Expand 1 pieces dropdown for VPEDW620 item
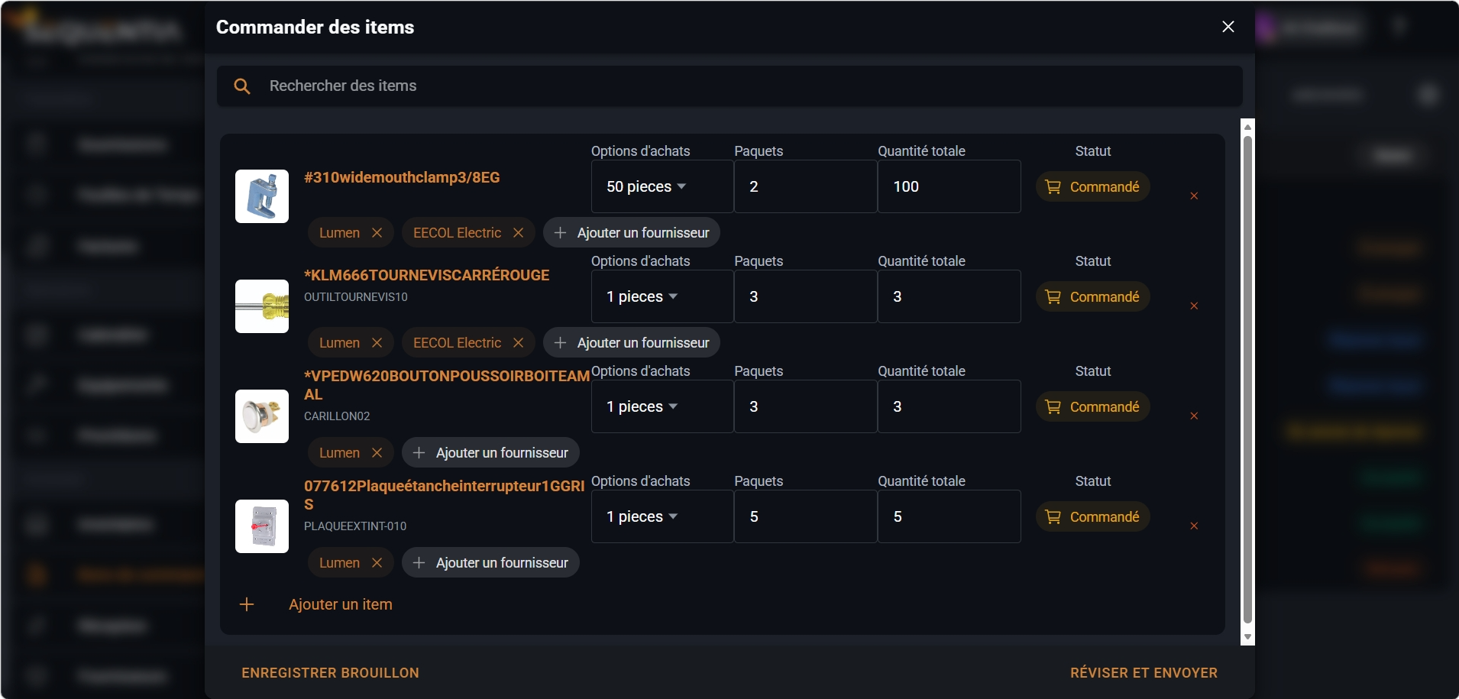The width and height of the screenshot is (1459, 699). click(x=662, y=406)
